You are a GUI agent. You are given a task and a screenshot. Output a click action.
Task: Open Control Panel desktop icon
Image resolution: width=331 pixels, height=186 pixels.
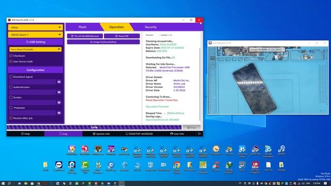163,166
